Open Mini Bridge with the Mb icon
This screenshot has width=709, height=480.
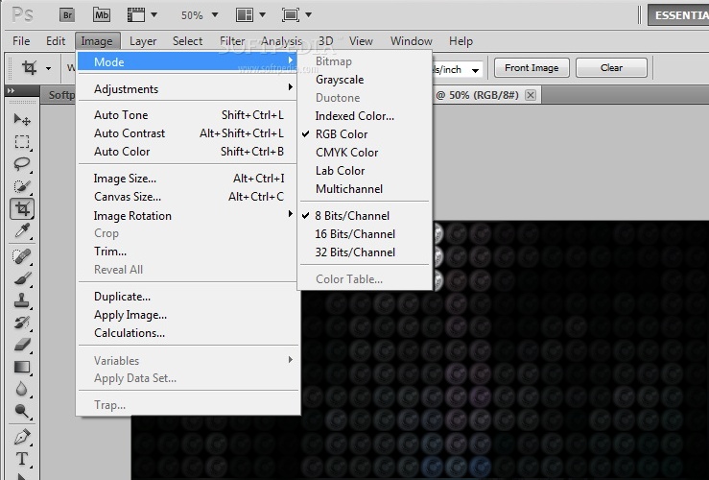(102, 15)
